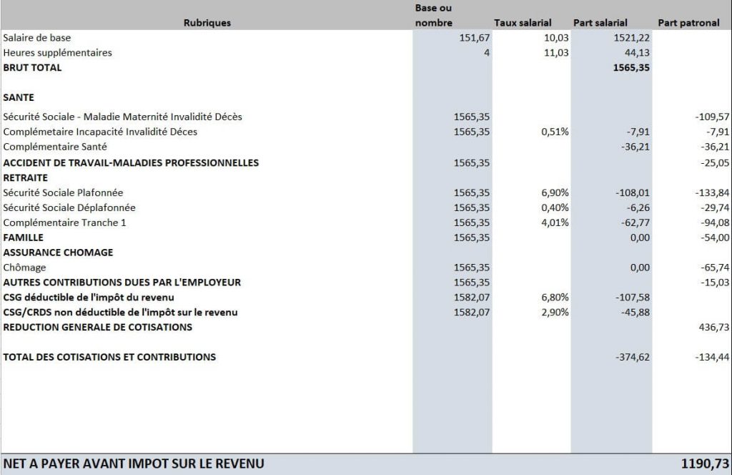Screen dimensions: 732x475
Task: Click the -109,57 employer amount
Action: click(x=712, y=117)
